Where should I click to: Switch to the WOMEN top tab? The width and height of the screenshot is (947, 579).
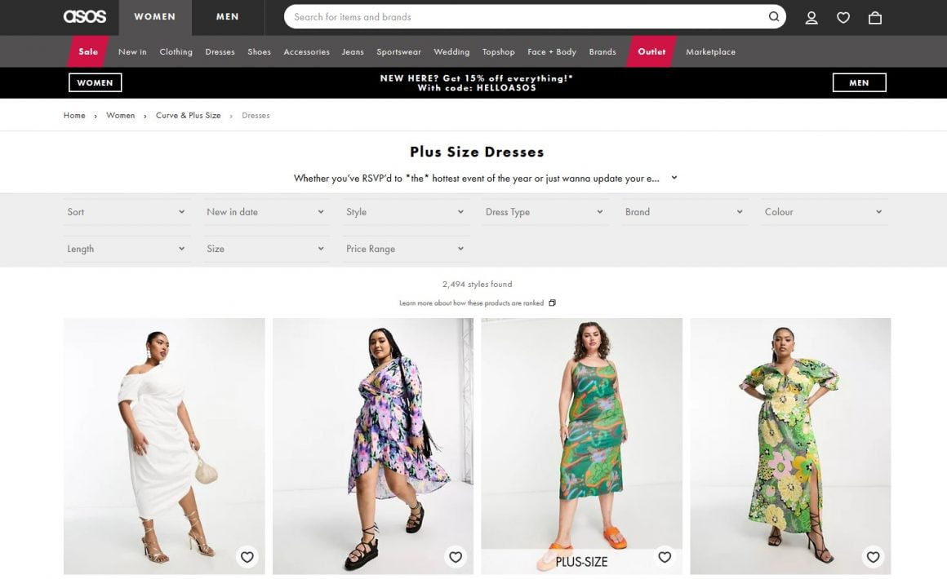[154, 17]
